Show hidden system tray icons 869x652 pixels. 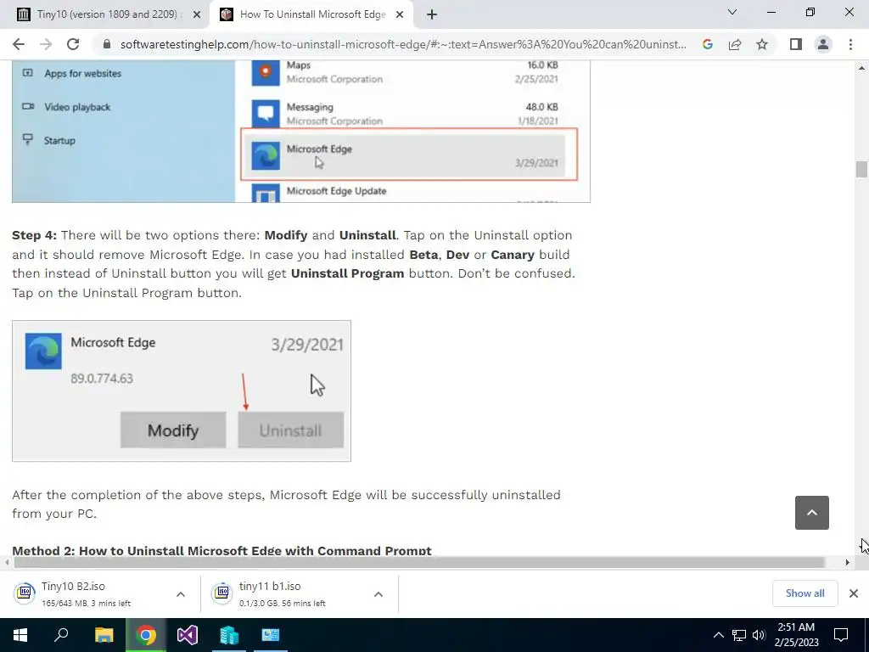coord(718,635)
